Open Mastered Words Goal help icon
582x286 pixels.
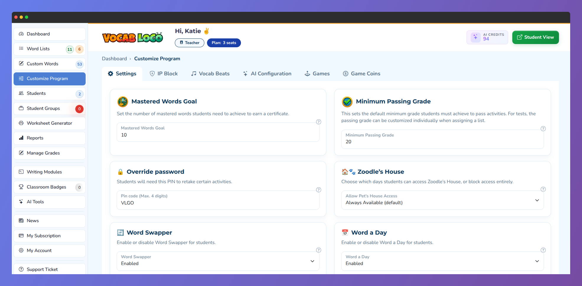coord(319,122)
